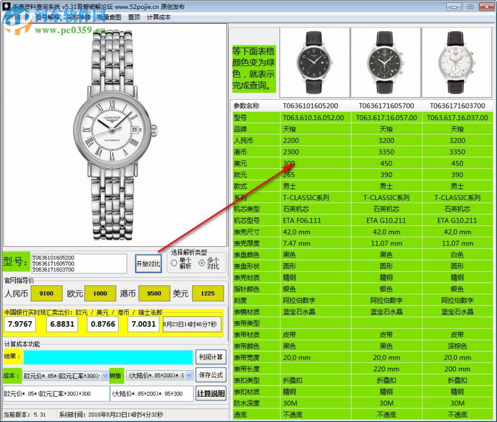
Task: Click the 机芯类型 row label
Action: click(246, 209)
